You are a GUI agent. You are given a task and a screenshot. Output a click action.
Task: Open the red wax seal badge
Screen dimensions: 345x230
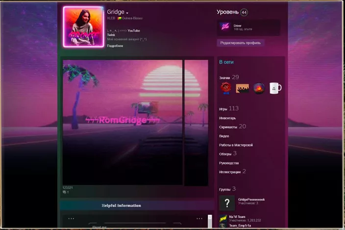(x=225, y=88)
